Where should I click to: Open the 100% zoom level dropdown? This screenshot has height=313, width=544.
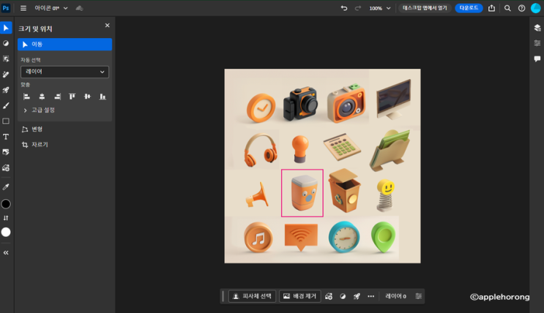pyautogui.click(x=379, y=8)
